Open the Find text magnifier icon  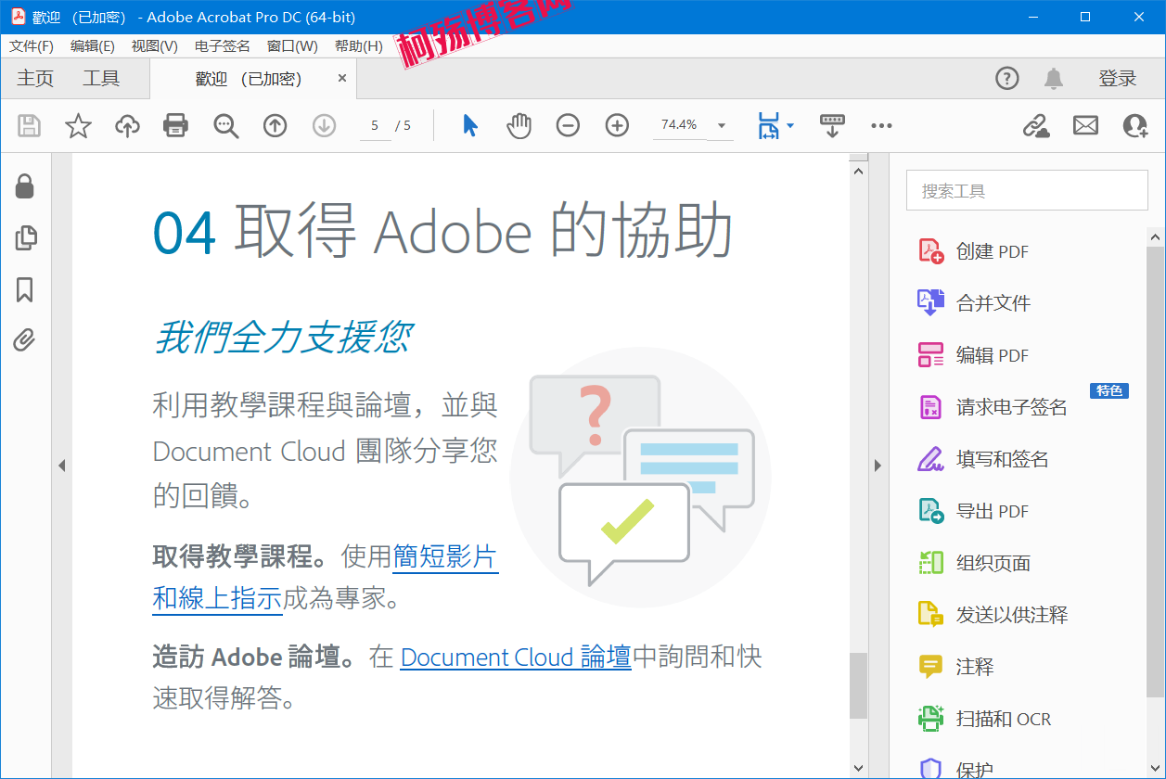point(225,125)
